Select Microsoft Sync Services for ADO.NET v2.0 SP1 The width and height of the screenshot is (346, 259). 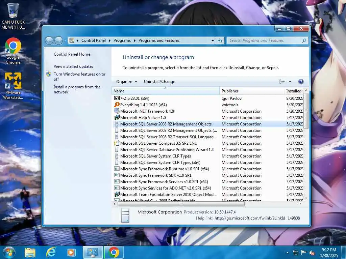click(x=208, y=188)
